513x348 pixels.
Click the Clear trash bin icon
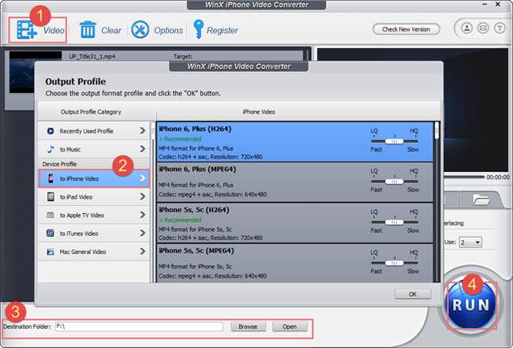pos(88,29)
